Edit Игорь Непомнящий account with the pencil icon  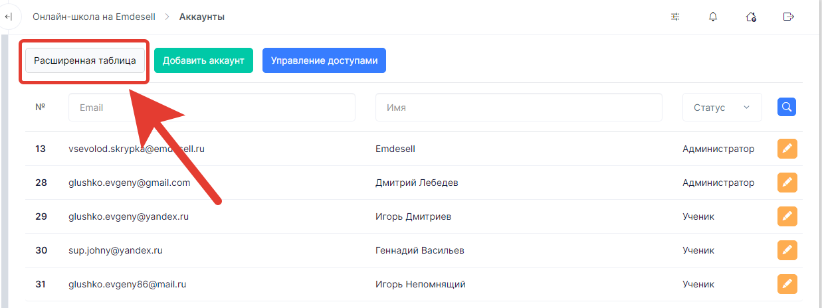point(787,284)
